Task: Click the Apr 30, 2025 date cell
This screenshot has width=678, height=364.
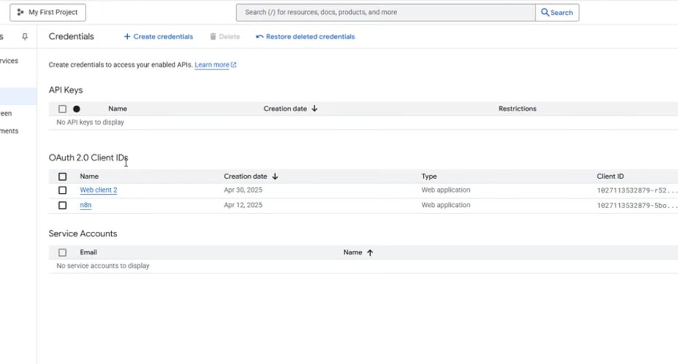Action: pos(243,190)
